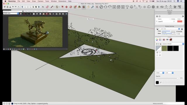The image size is (187, 105).
Task: Click the Zoom Extents tool
Action: (x=97, y=7)
